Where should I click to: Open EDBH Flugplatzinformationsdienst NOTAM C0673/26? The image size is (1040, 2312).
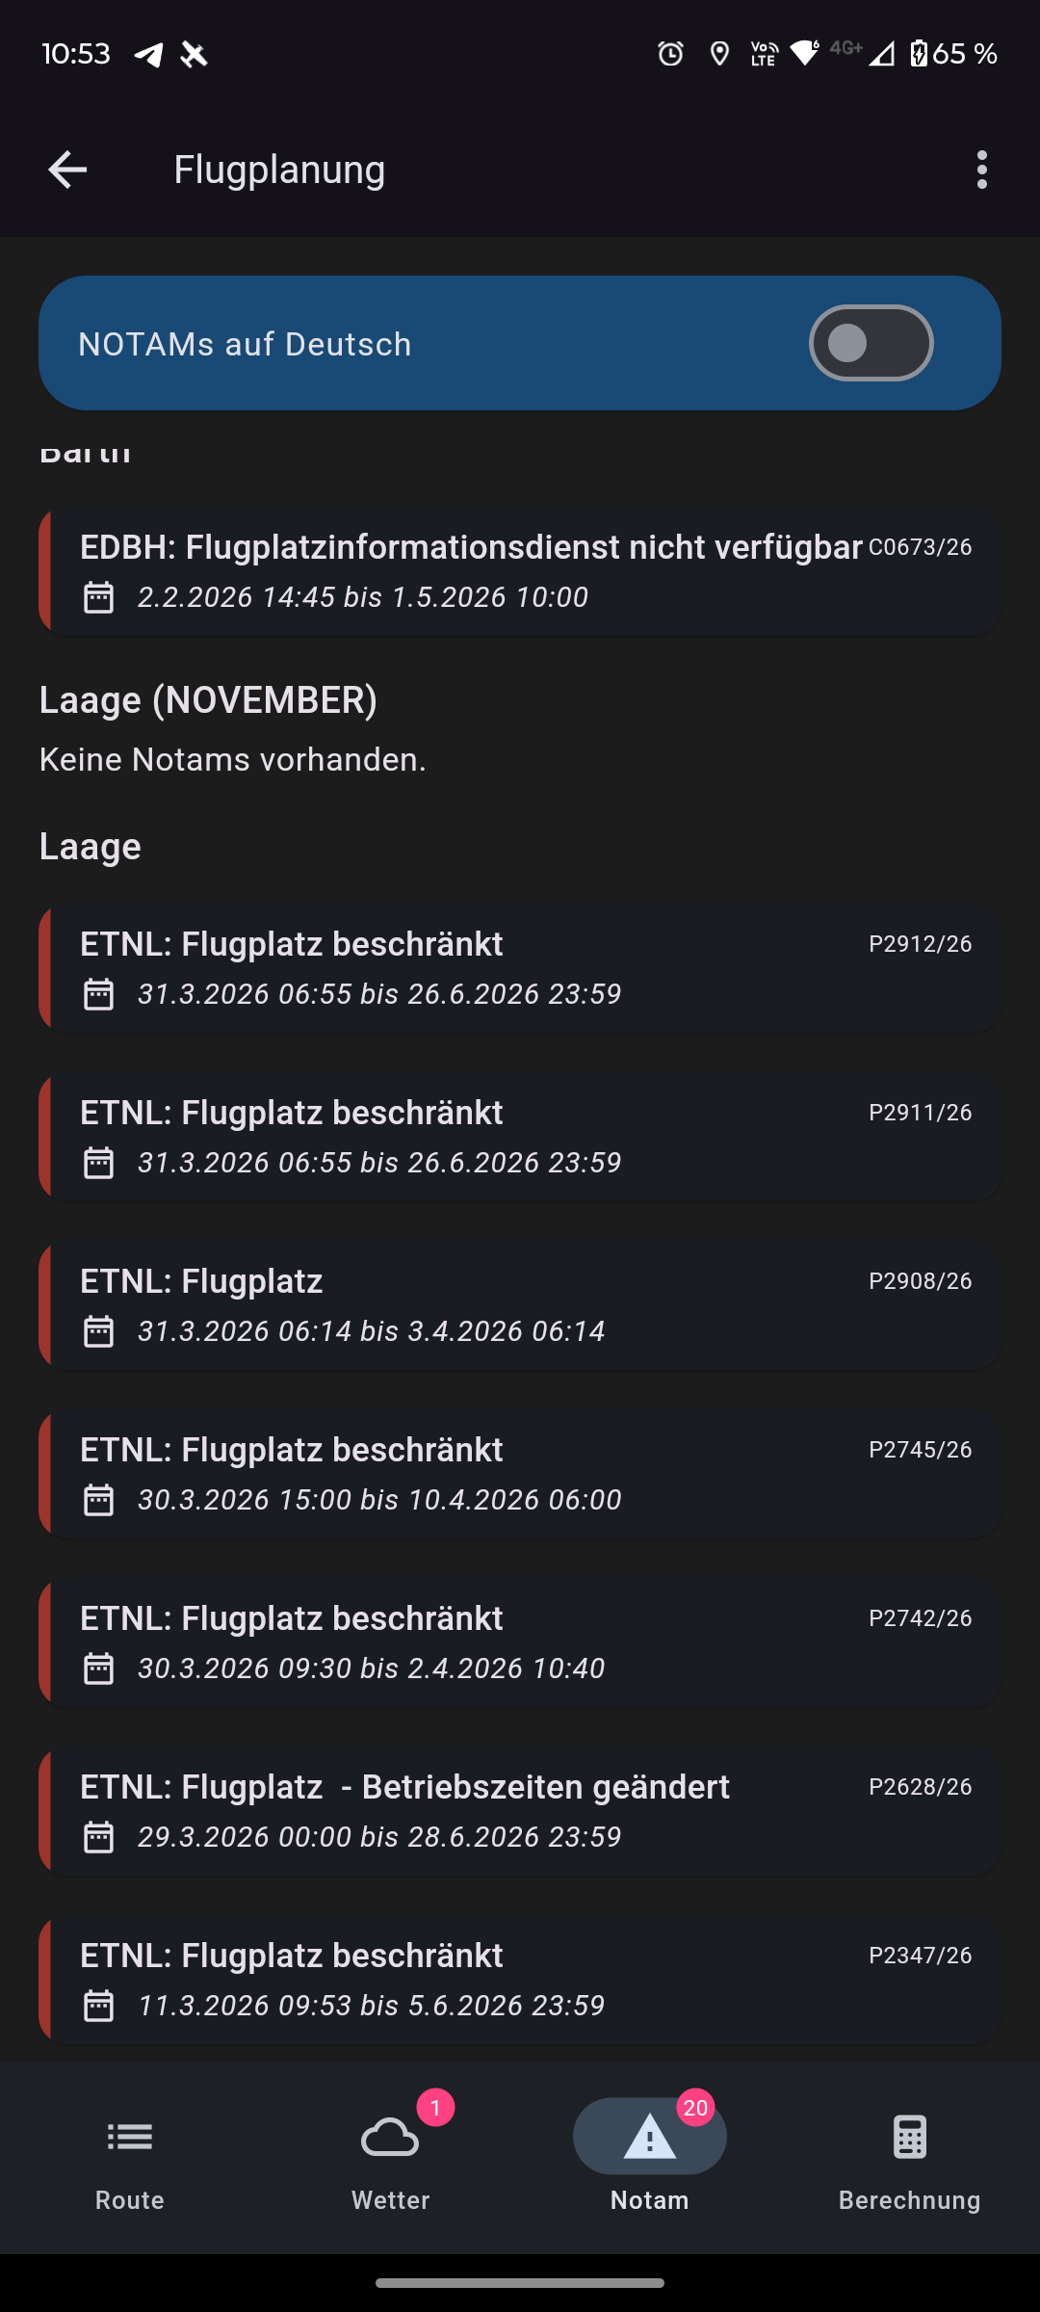[x=520, y=572]
